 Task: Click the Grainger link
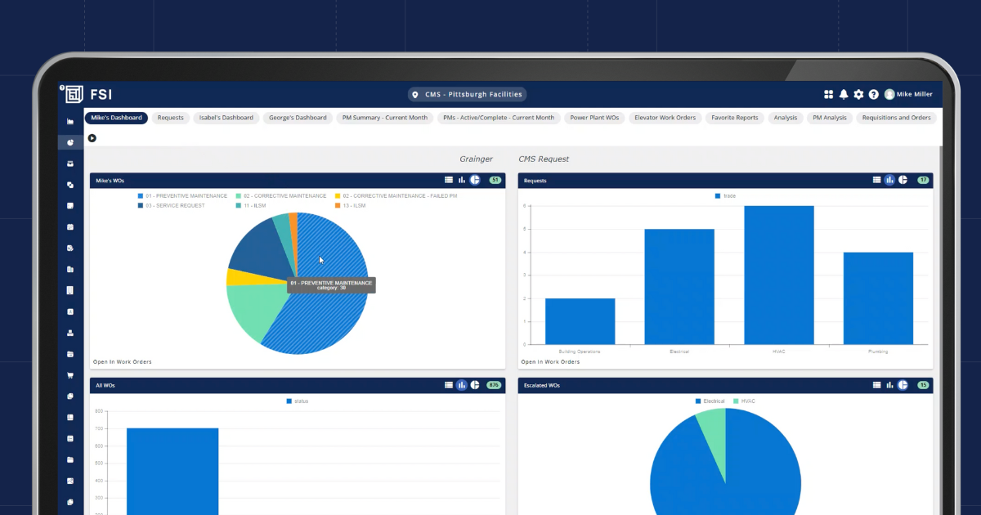click(x=477, y=159)
